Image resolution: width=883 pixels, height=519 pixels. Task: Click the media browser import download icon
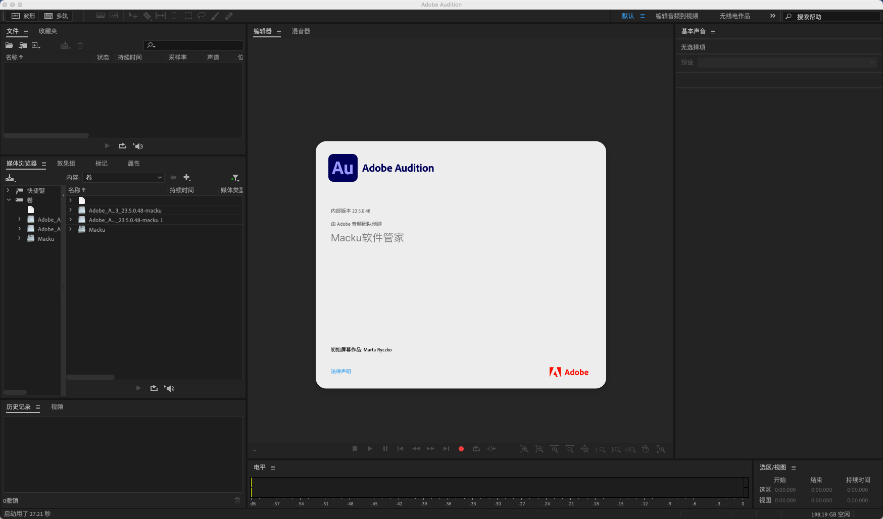click(x=11, y=178)
